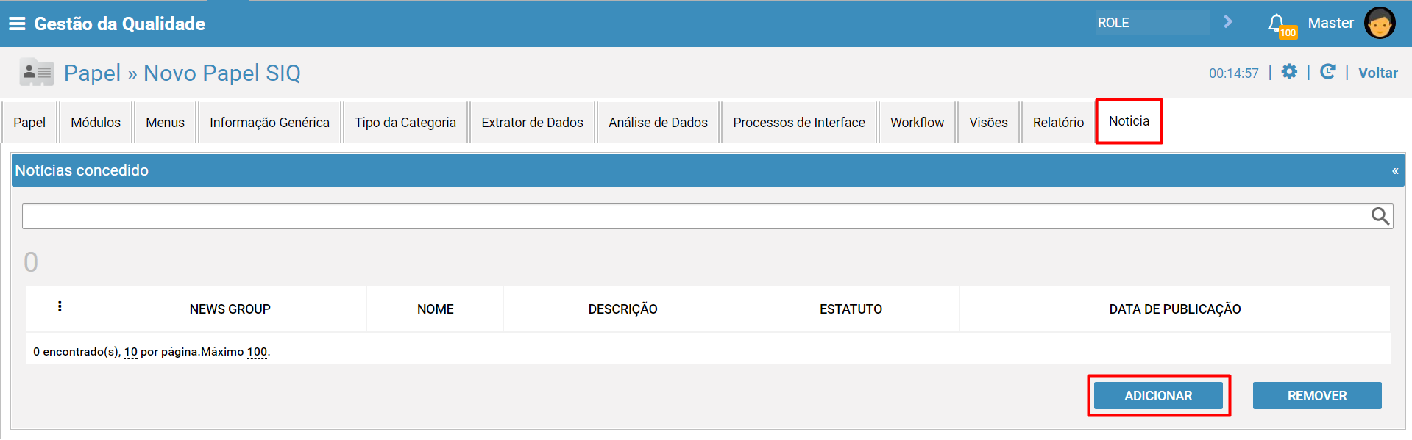Click the search magnifier icon
Screen dimensions: 1412x440
[x=1380, y=216]
